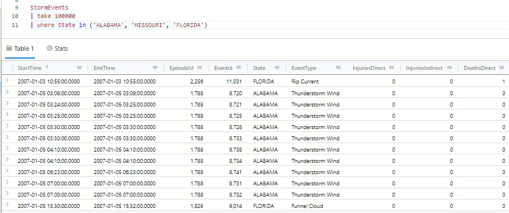509x213 pixels.
Task: Open InjuriesIndirect column menu icon
Action: tap(449, 68)
